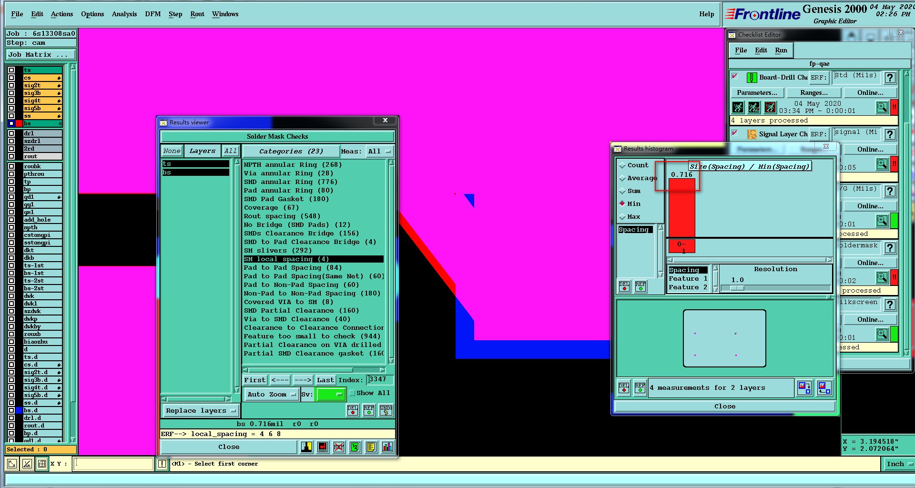Click the green drill bit check icon
Image resolution: width=915 pixels, height=488 pixels.
coord(752,77)
